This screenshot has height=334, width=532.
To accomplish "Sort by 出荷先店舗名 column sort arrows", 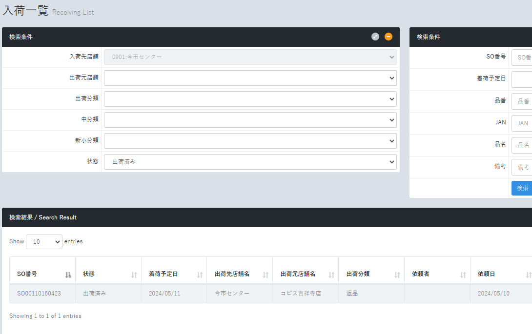I will [x=266, y=275].
